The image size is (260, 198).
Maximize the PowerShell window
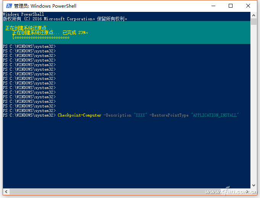[231, 6]
